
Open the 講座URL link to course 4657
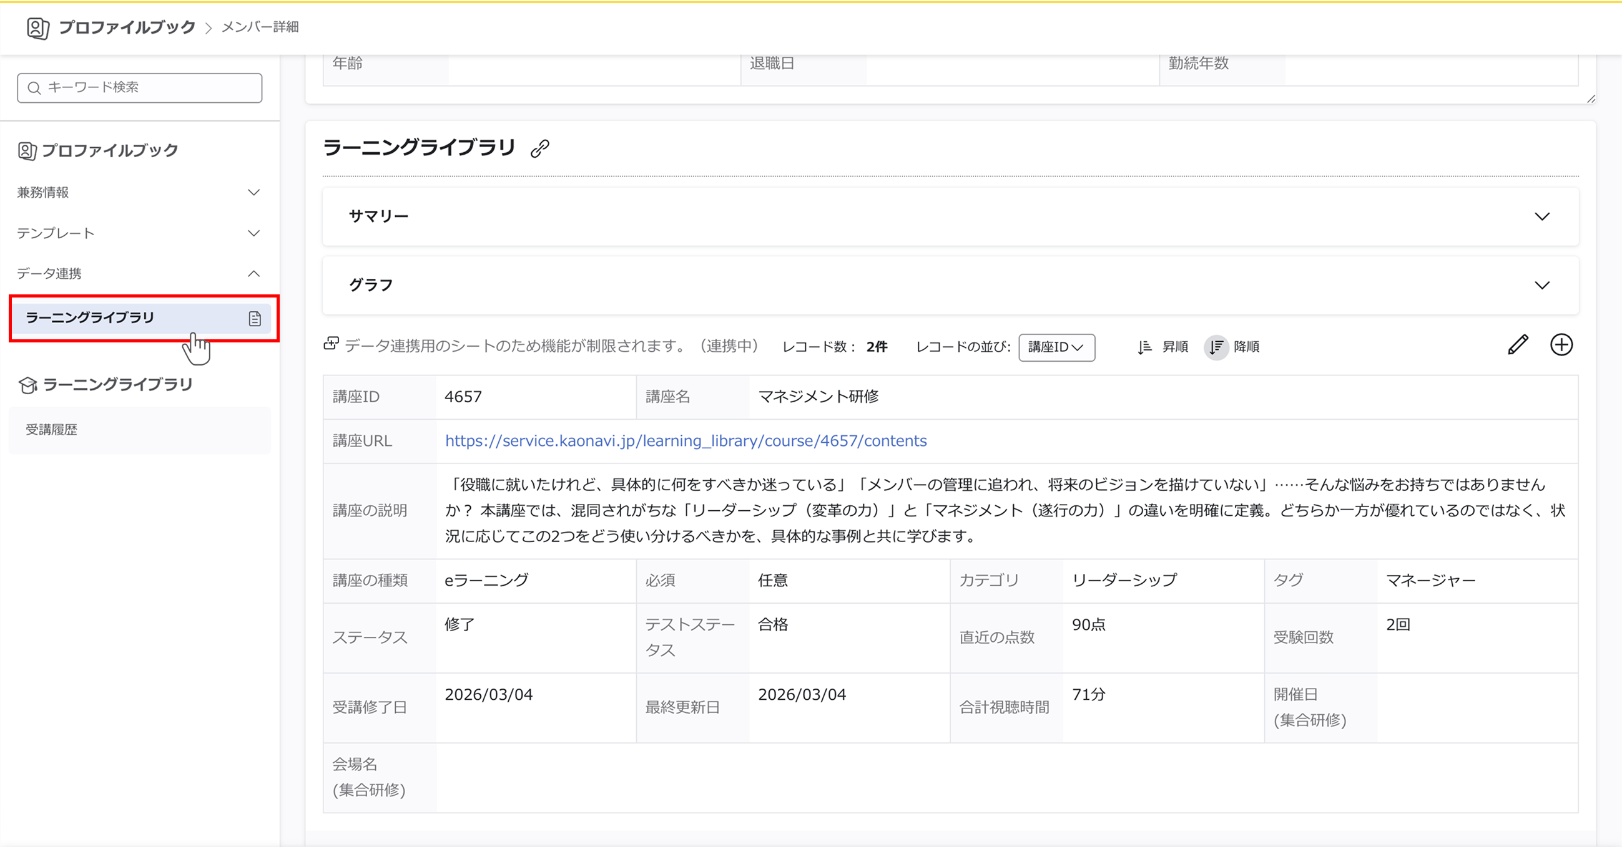[685, 441]
